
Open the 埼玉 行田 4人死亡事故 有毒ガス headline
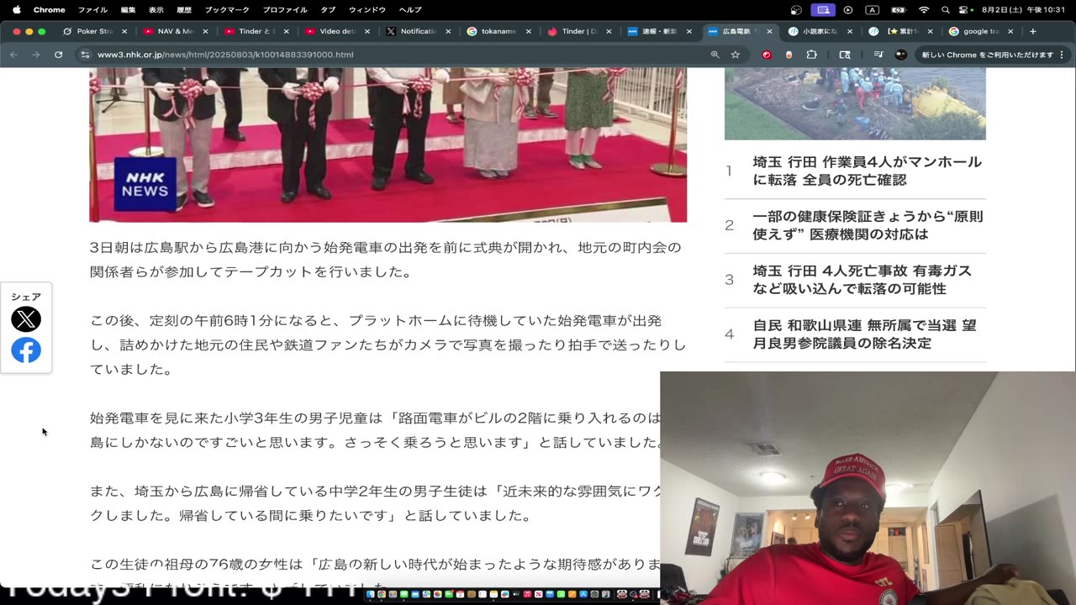(862, 280)
